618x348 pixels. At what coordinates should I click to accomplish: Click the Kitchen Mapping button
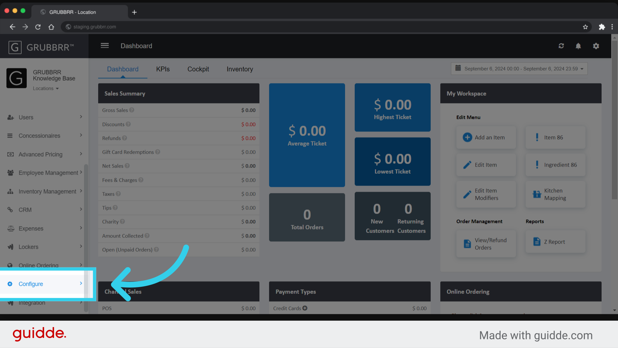coord(556,194)
